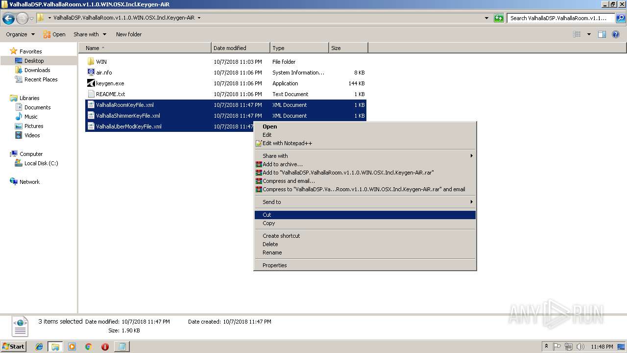Expand Send to context submenu
The width and height of the screenshot is (627, 353).
365,202
